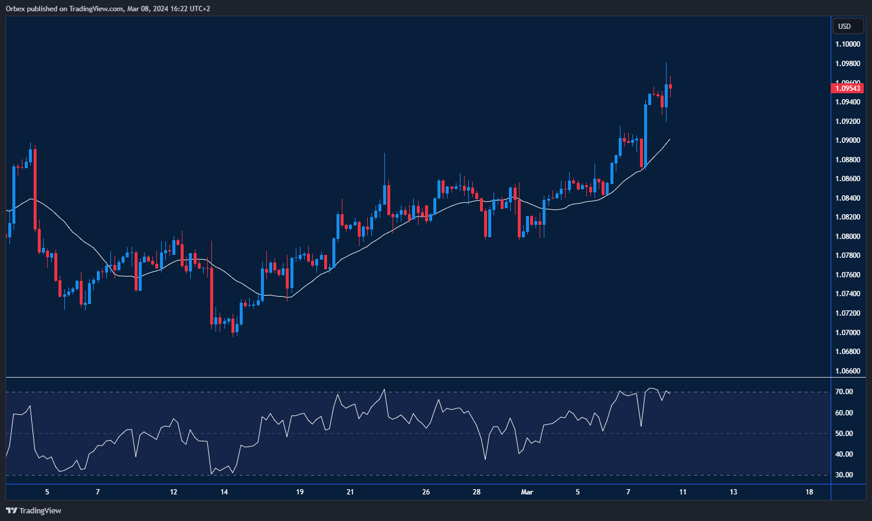The height and width of the screenshot is (521, 872).
Task: Click the 60.00 RSI scale label
Action: [x=844, y=413]
